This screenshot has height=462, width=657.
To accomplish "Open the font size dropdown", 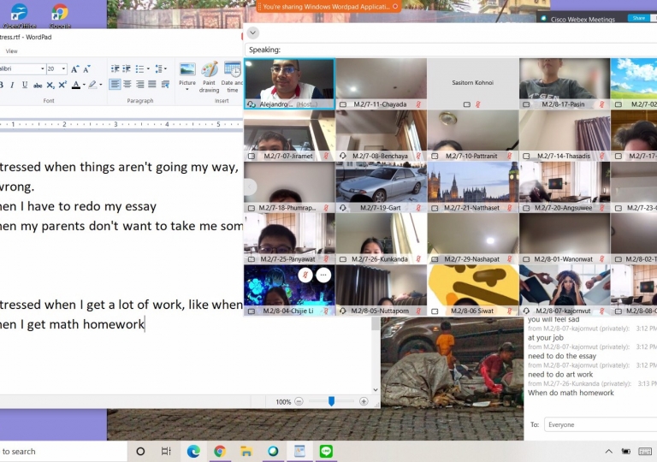I will pos(63,68).
